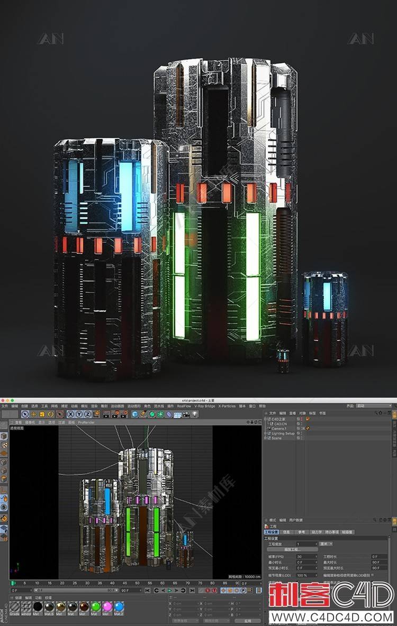
Task: Click the coordinate system icon after Z
Action: (x=96, y=415)
